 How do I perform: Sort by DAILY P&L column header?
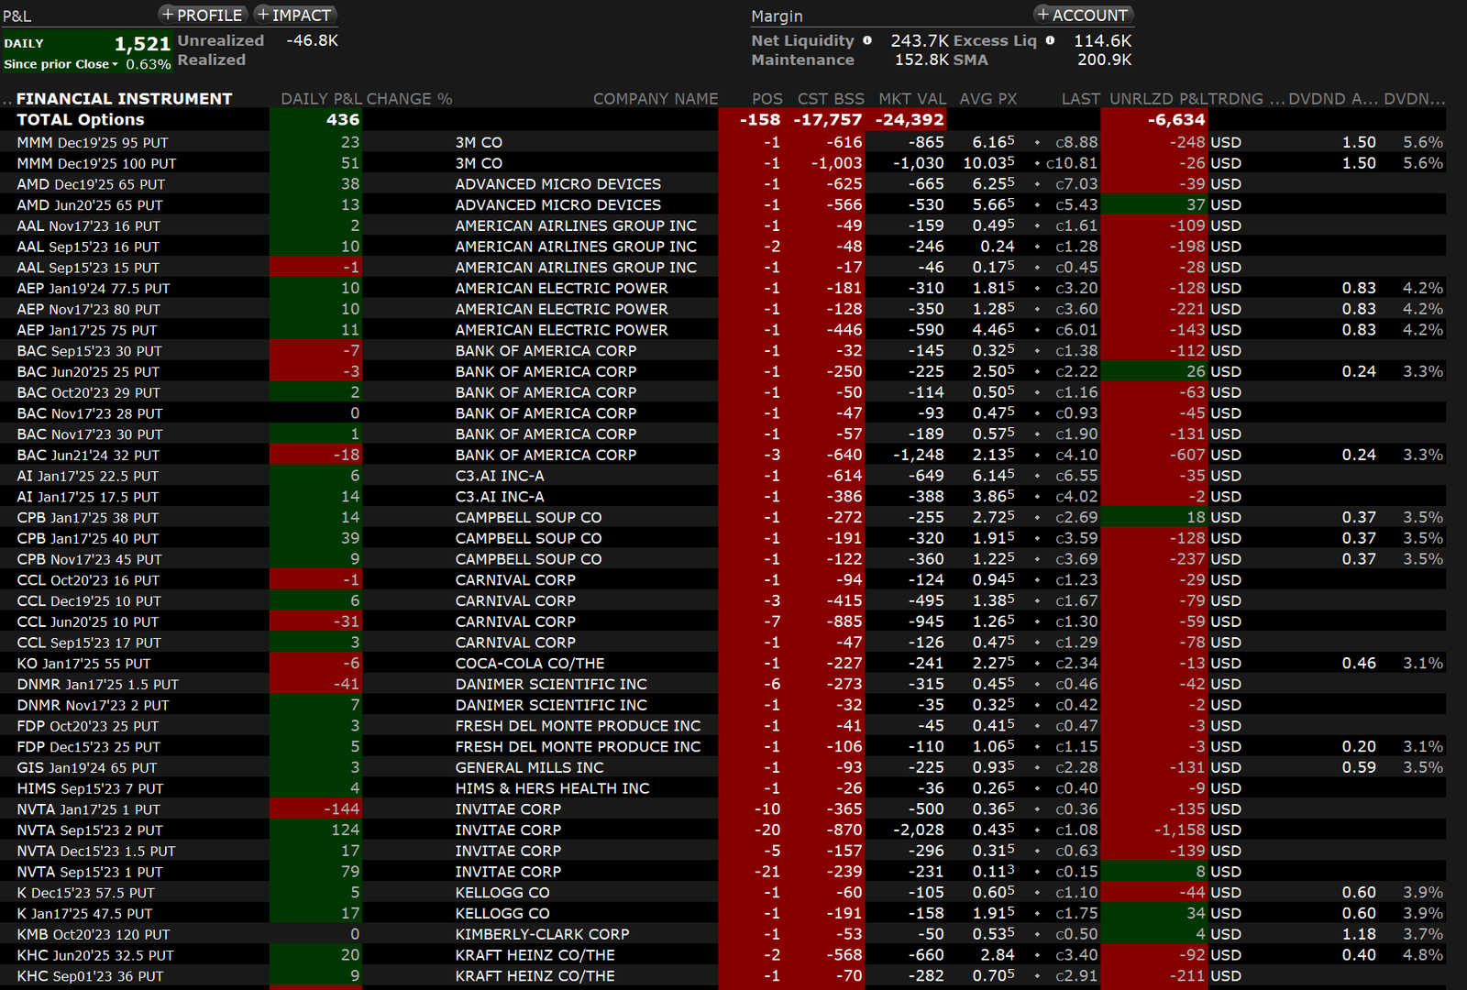point(321,99)
